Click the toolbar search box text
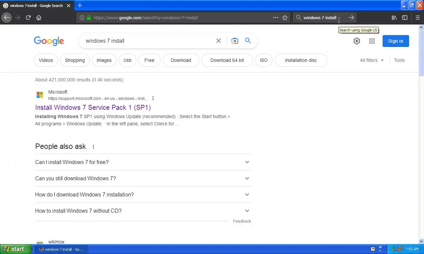Screen dimensions: 424x254 pyautogui.click(x=320, y=18)
